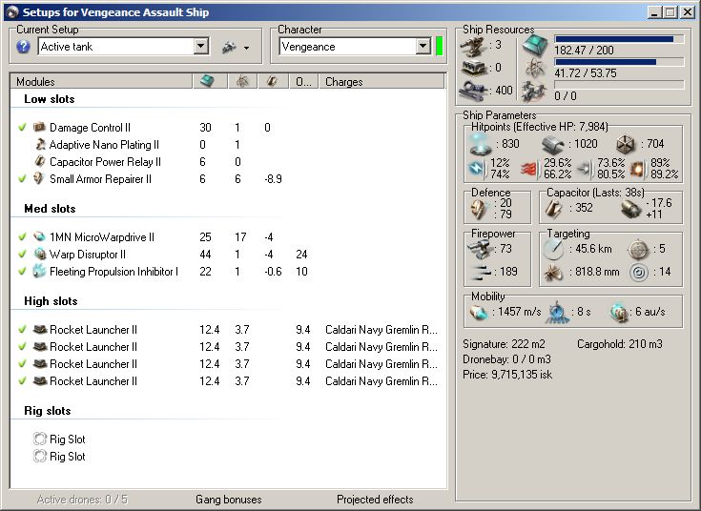The width and height of the screenshot is (701, 511).
Task: Click the Small Armor Repairer II icon
Action: click(x=39, y=179)
